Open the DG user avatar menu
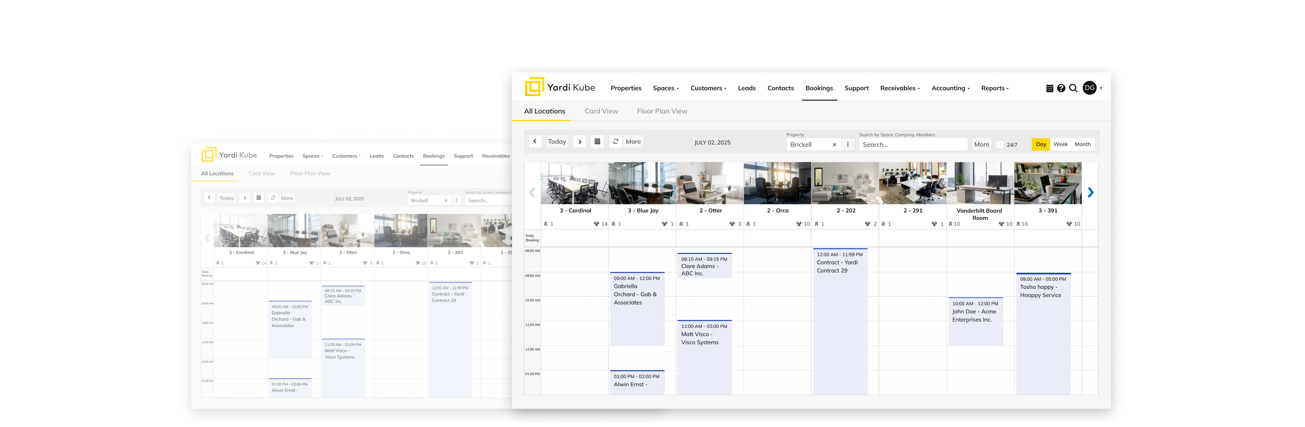This screenshot has height=427, width=1305. pos(1090,88)
